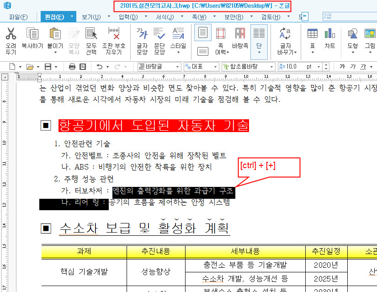Image resolution: width=377 pixels, height=292 pixels.
Task: Click the 10.0 font size field
Action: (x=292, y=67)
